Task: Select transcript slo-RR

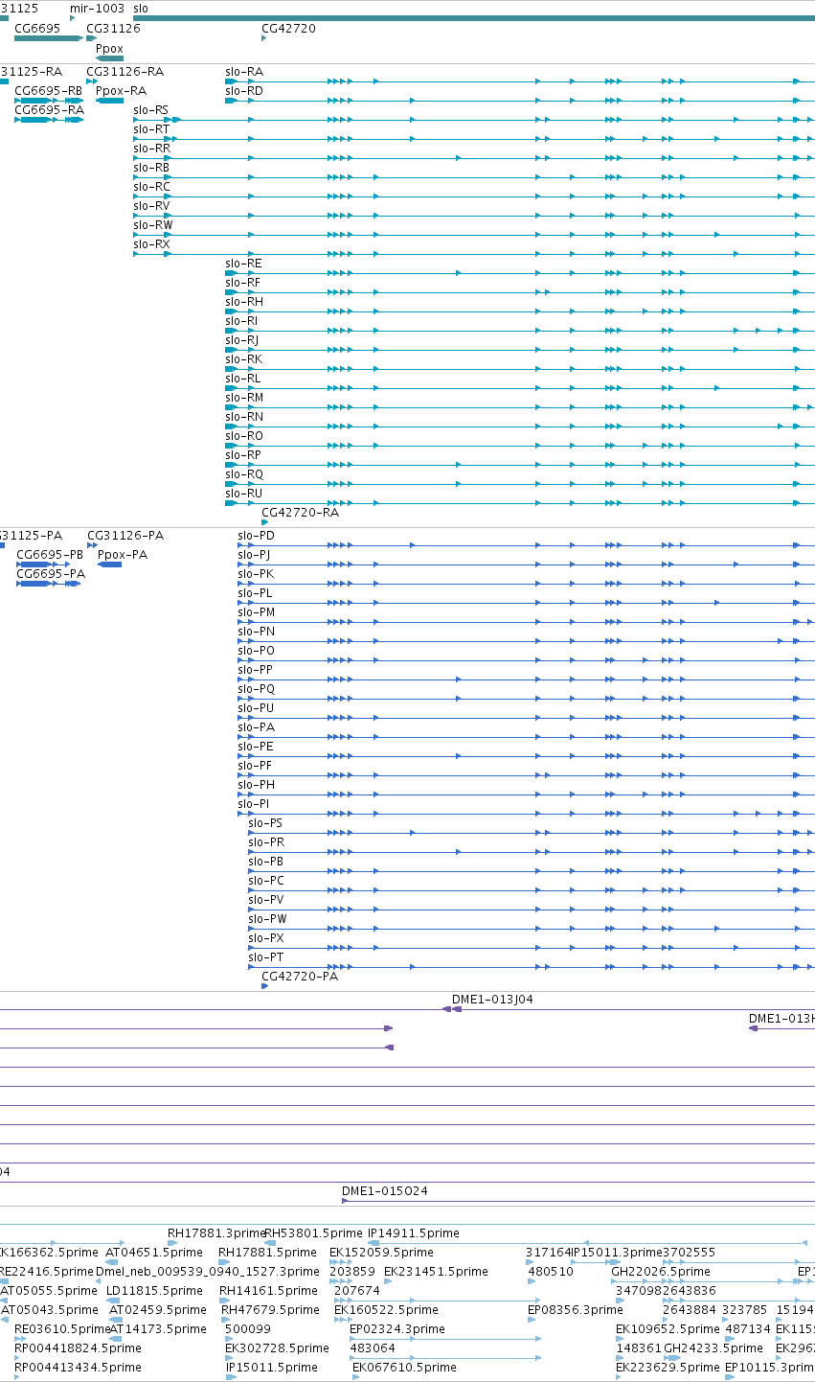Action: 152,149
